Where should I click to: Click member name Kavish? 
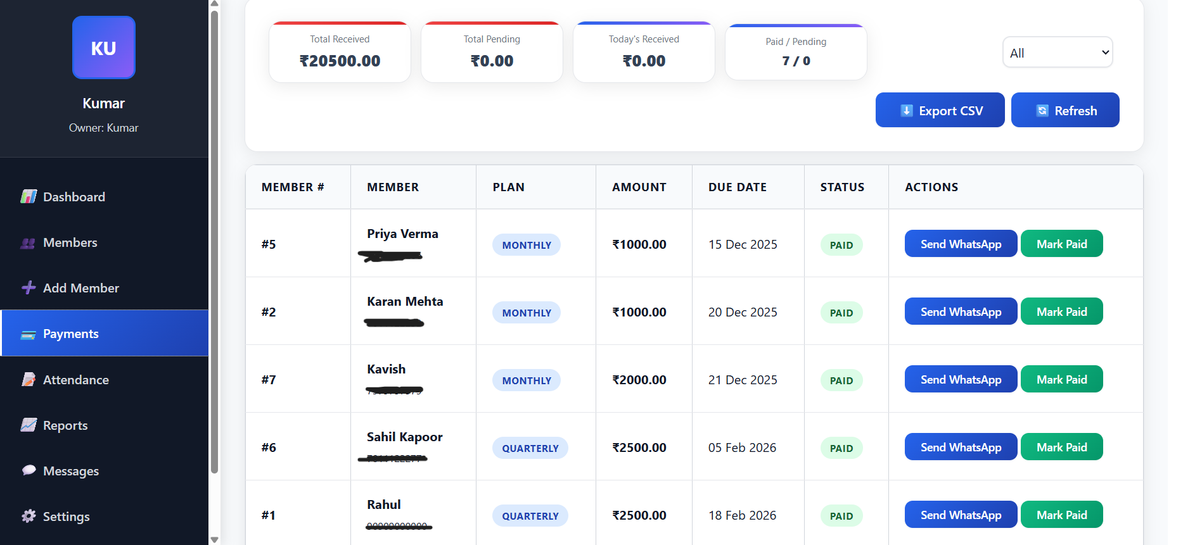(386, 369)
